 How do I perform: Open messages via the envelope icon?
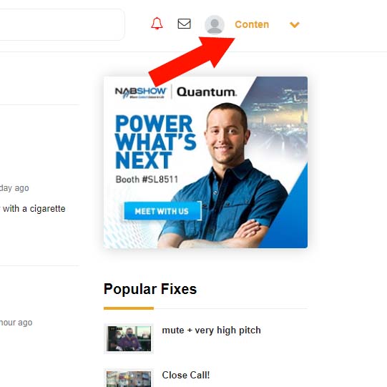[x=184, y=24]
